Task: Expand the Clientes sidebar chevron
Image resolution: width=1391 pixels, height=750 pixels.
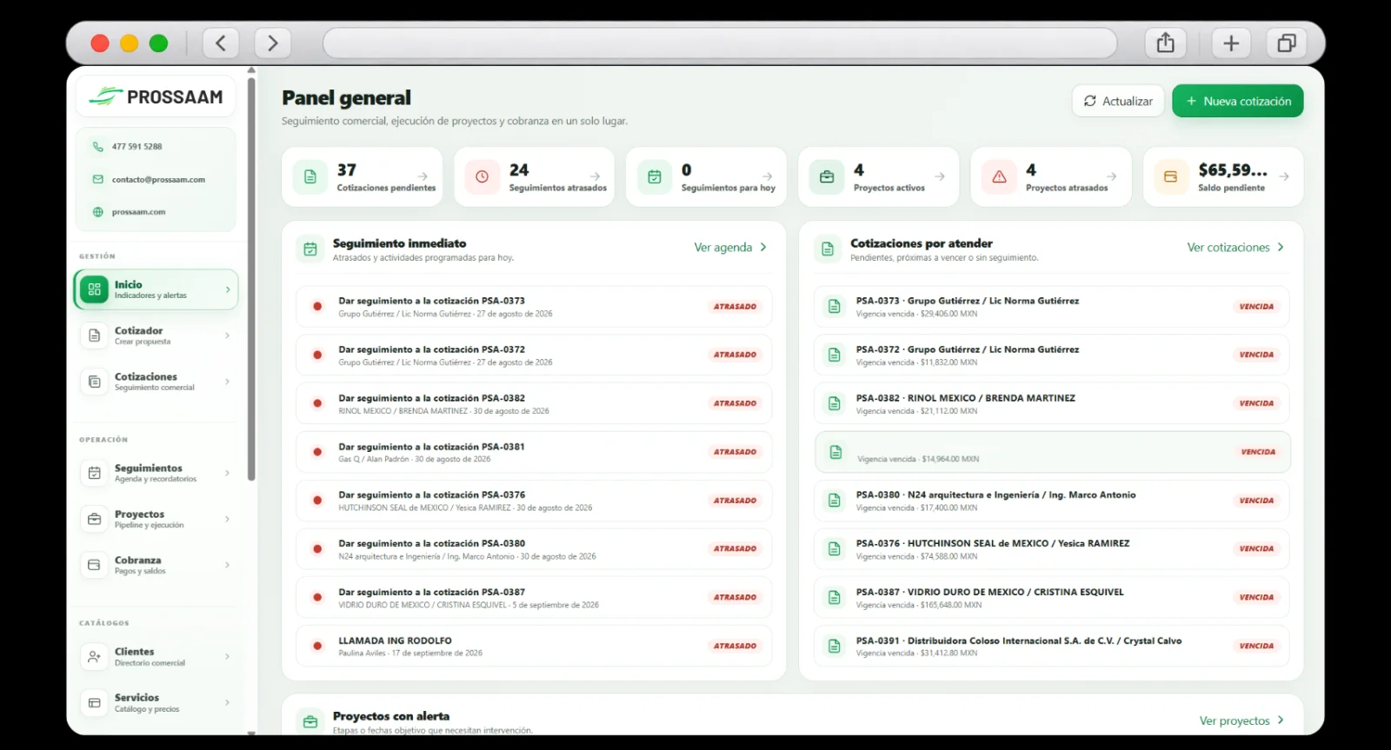Action: tap(228, 656)
